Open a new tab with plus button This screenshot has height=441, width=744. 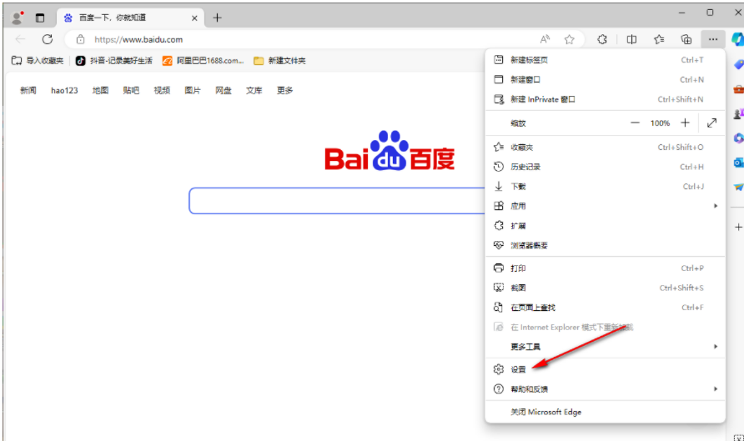[x=218, y=18]
